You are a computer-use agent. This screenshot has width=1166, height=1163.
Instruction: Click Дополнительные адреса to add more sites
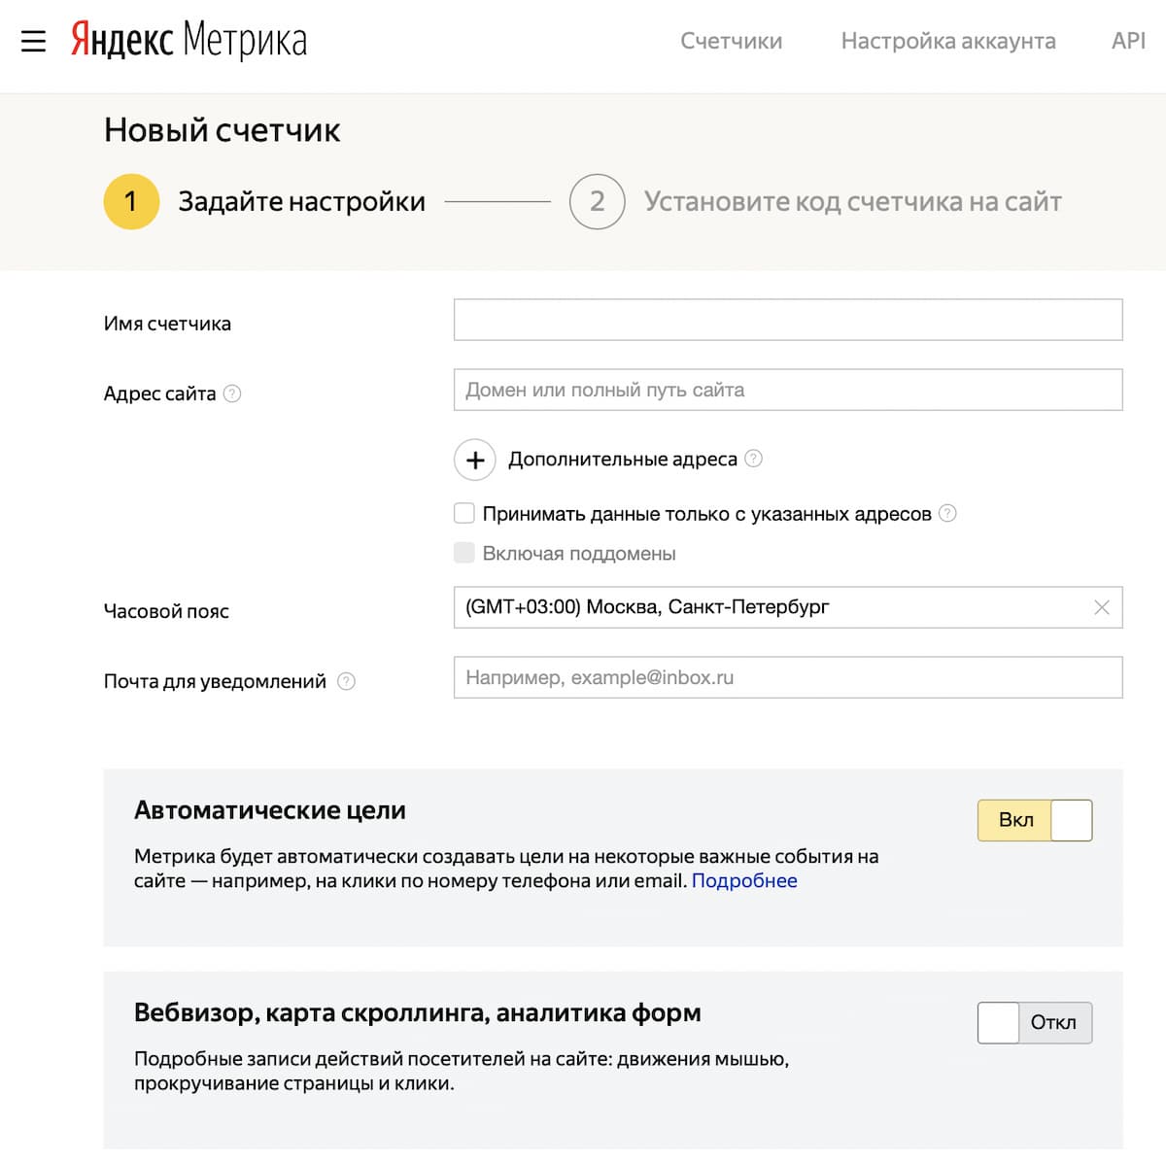click(x=621, y=459)
